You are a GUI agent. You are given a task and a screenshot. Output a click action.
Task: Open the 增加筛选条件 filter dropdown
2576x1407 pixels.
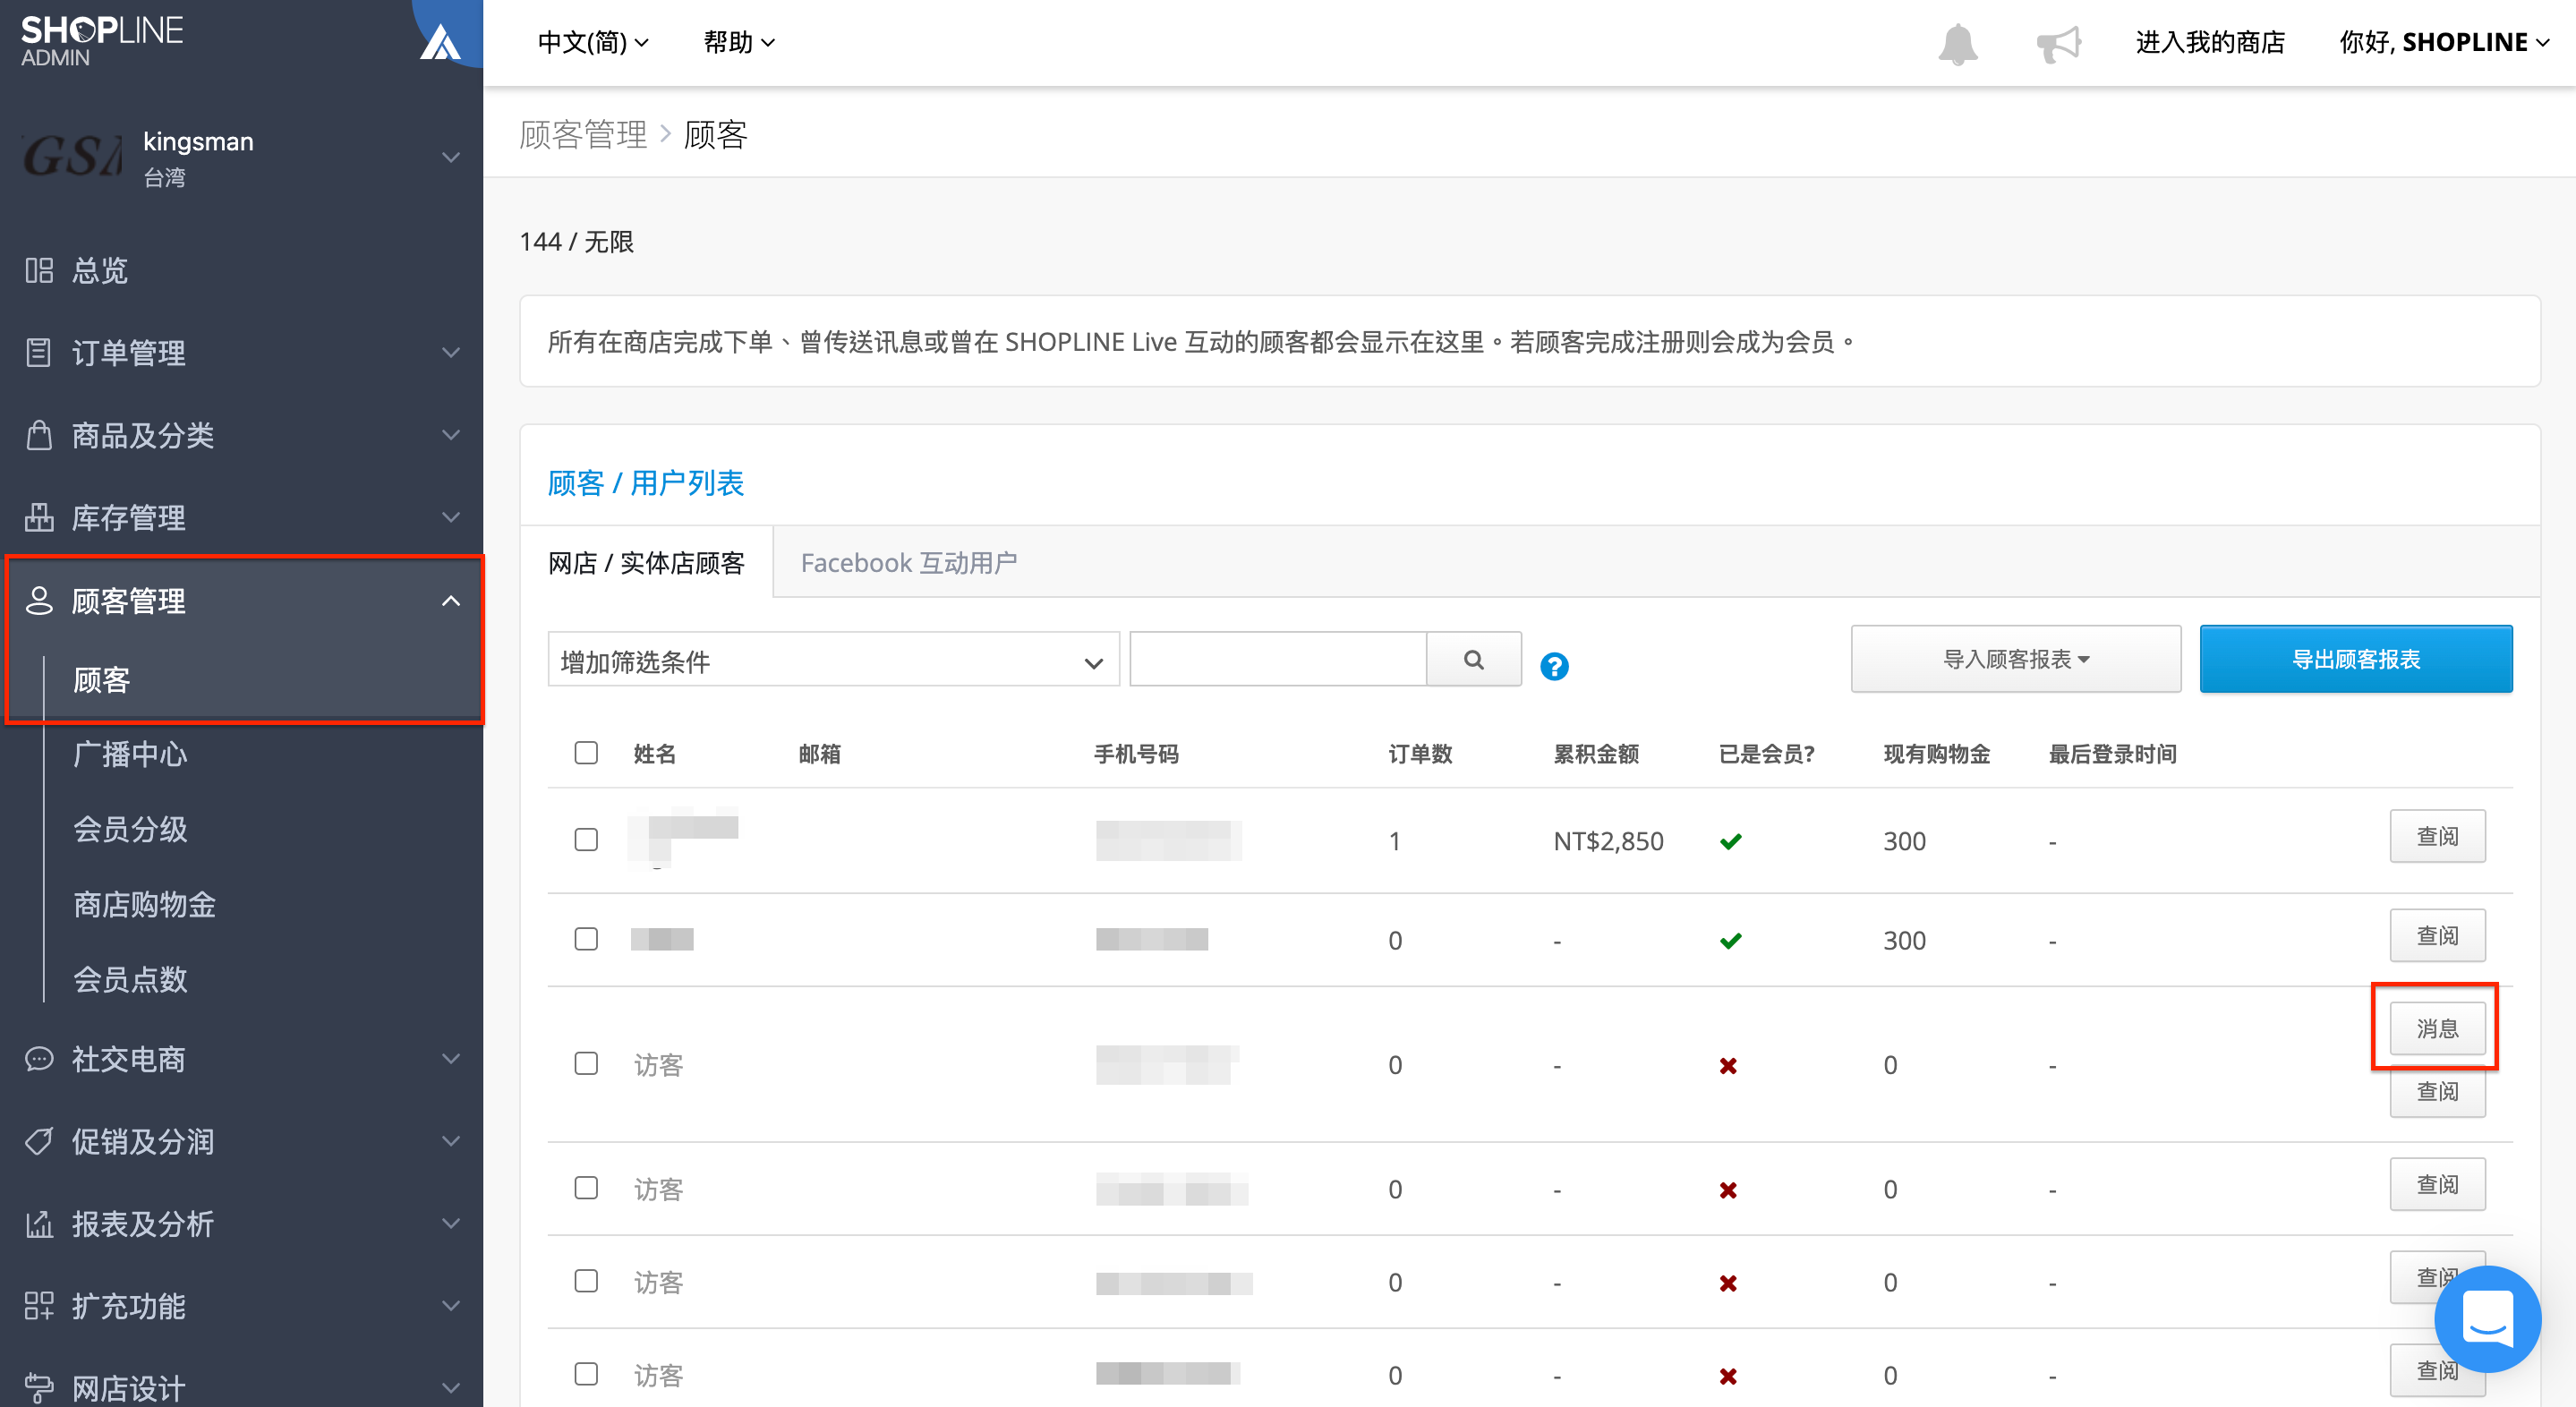833,660
